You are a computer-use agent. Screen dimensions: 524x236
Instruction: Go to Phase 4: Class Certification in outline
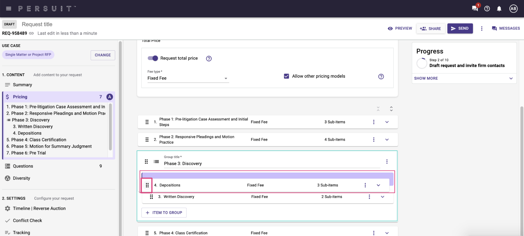(x=36, y=140)
